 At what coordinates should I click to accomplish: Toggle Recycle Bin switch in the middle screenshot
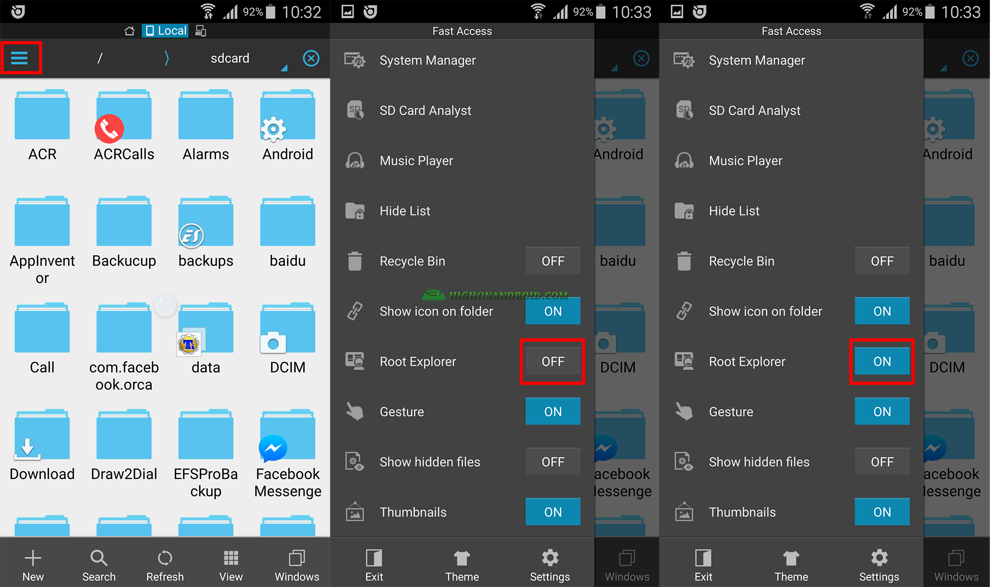553,261
